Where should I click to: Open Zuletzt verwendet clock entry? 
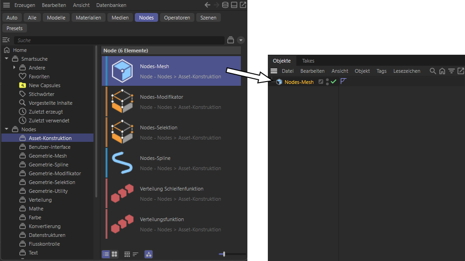49,121
